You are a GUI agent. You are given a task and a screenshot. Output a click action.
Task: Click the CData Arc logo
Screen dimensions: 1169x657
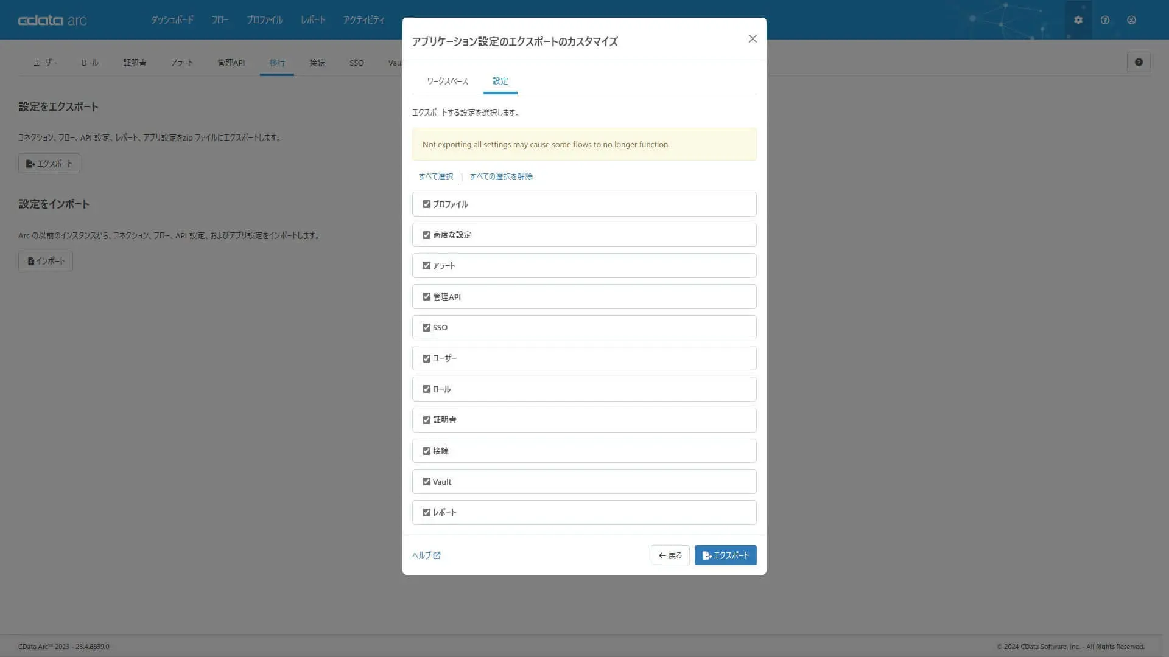tap(52, 20)
